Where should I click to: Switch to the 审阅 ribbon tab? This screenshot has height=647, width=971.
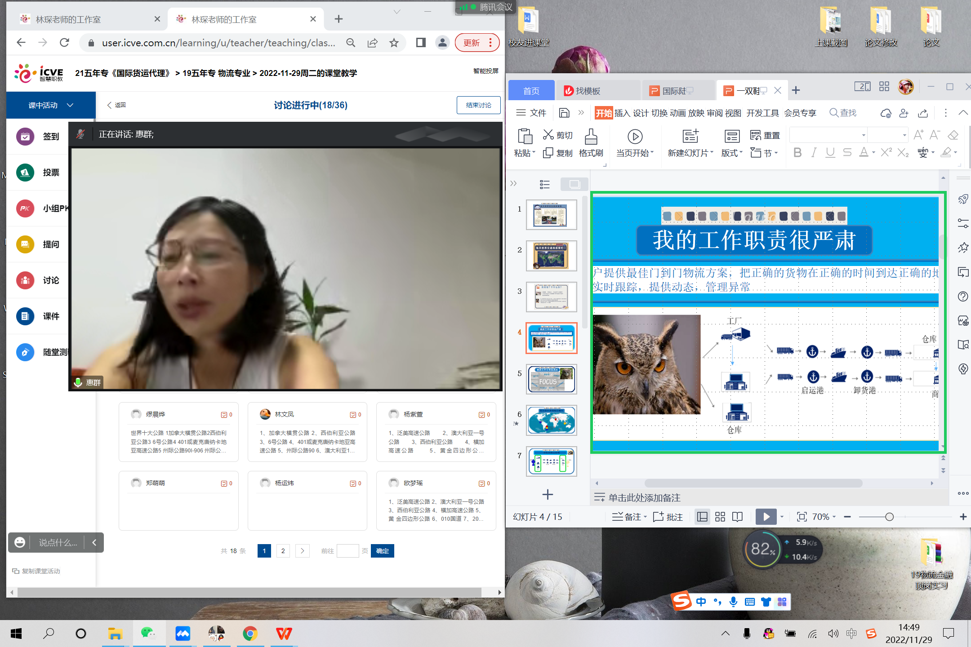(714, 113)
